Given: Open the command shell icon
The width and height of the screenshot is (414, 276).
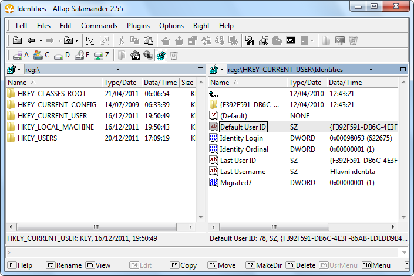Looking at the screenshot, I should [x=291, y=40].
